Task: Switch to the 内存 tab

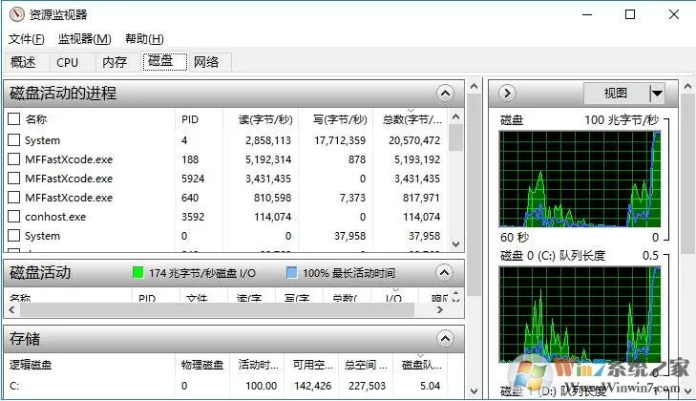Action: pyautogui.click(x=115, y=63)
